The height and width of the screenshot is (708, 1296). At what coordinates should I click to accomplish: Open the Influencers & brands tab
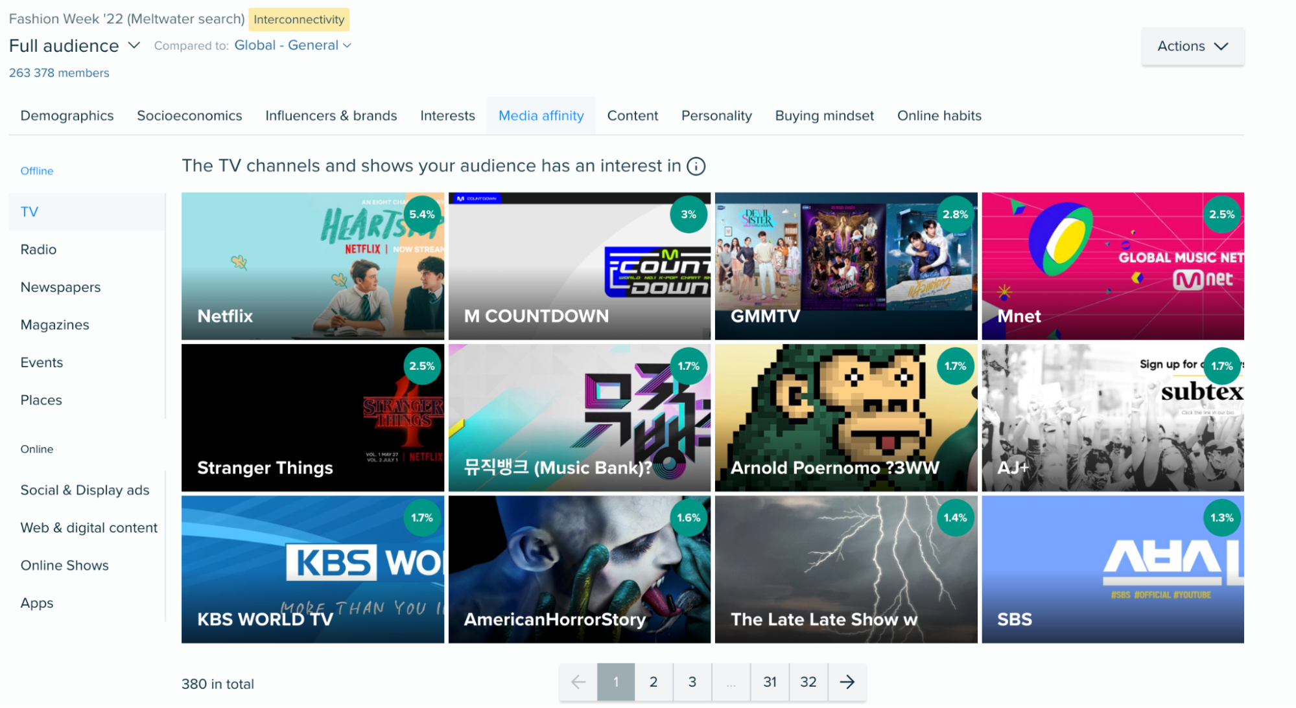point(331,115)
